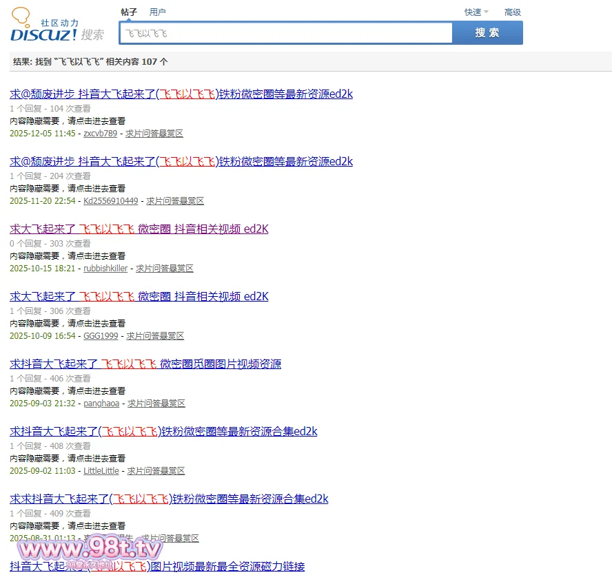Image resolution: width=612 pixels, height=575 pixels.
Task: Open result starting with 求抖音大飞起来了 ending 合集ed2k
Action: (163, 431)
